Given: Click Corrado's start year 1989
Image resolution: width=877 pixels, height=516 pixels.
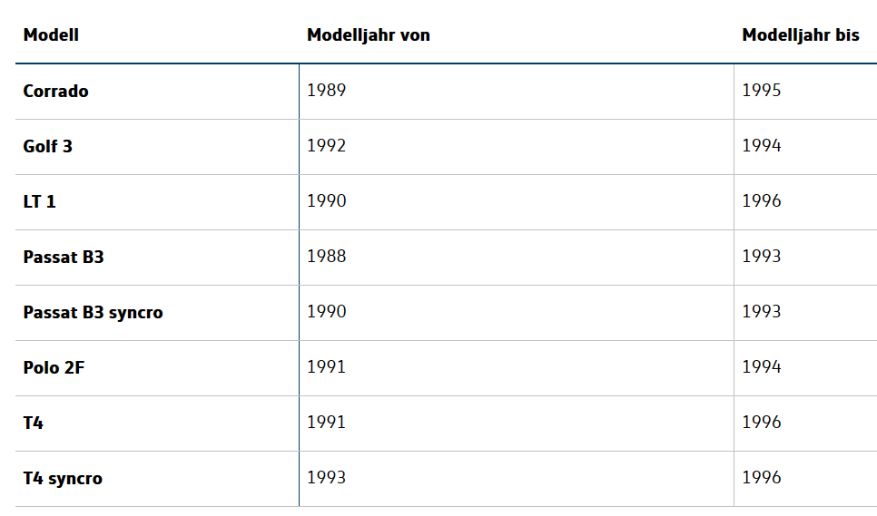Looking at the screenshot, I should tap(326, 91).
